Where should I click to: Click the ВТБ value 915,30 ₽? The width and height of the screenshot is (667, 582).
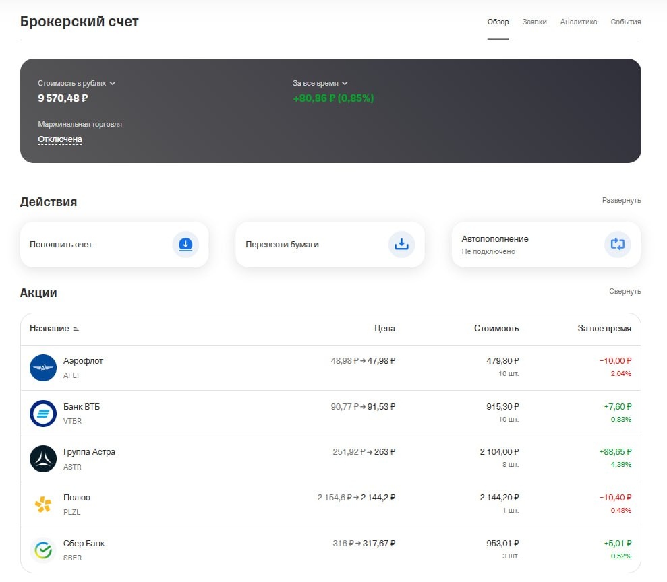point(502,407)
